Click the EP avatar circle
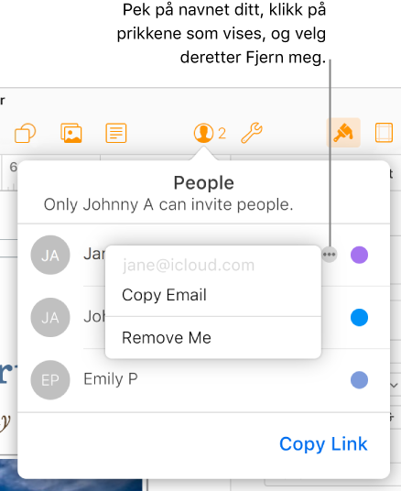 (x=50, y=380)
